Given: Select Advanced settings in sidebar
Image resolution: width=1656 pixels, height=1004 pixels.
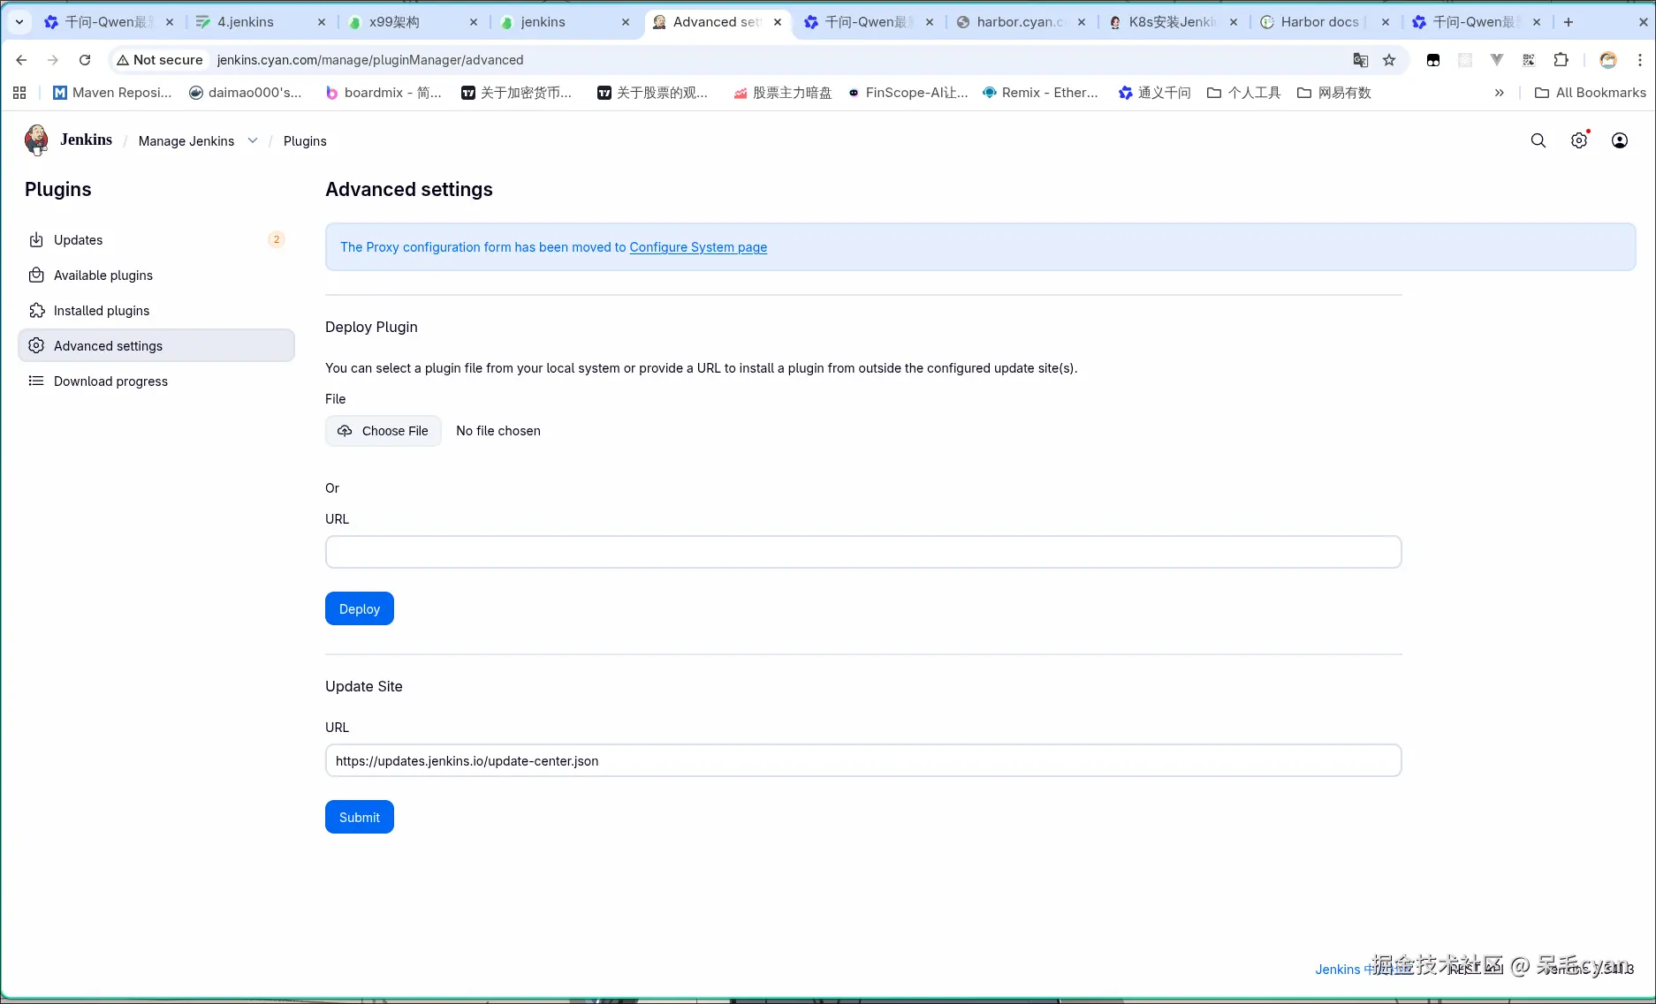Looking at the screenshot, I should 156,346.
